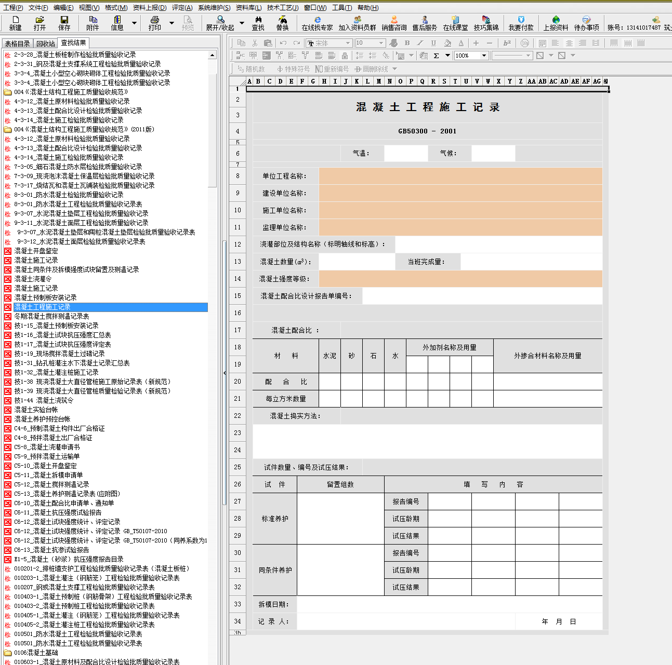Select 混凝土浇灌令 in the results list

[33, 279]
